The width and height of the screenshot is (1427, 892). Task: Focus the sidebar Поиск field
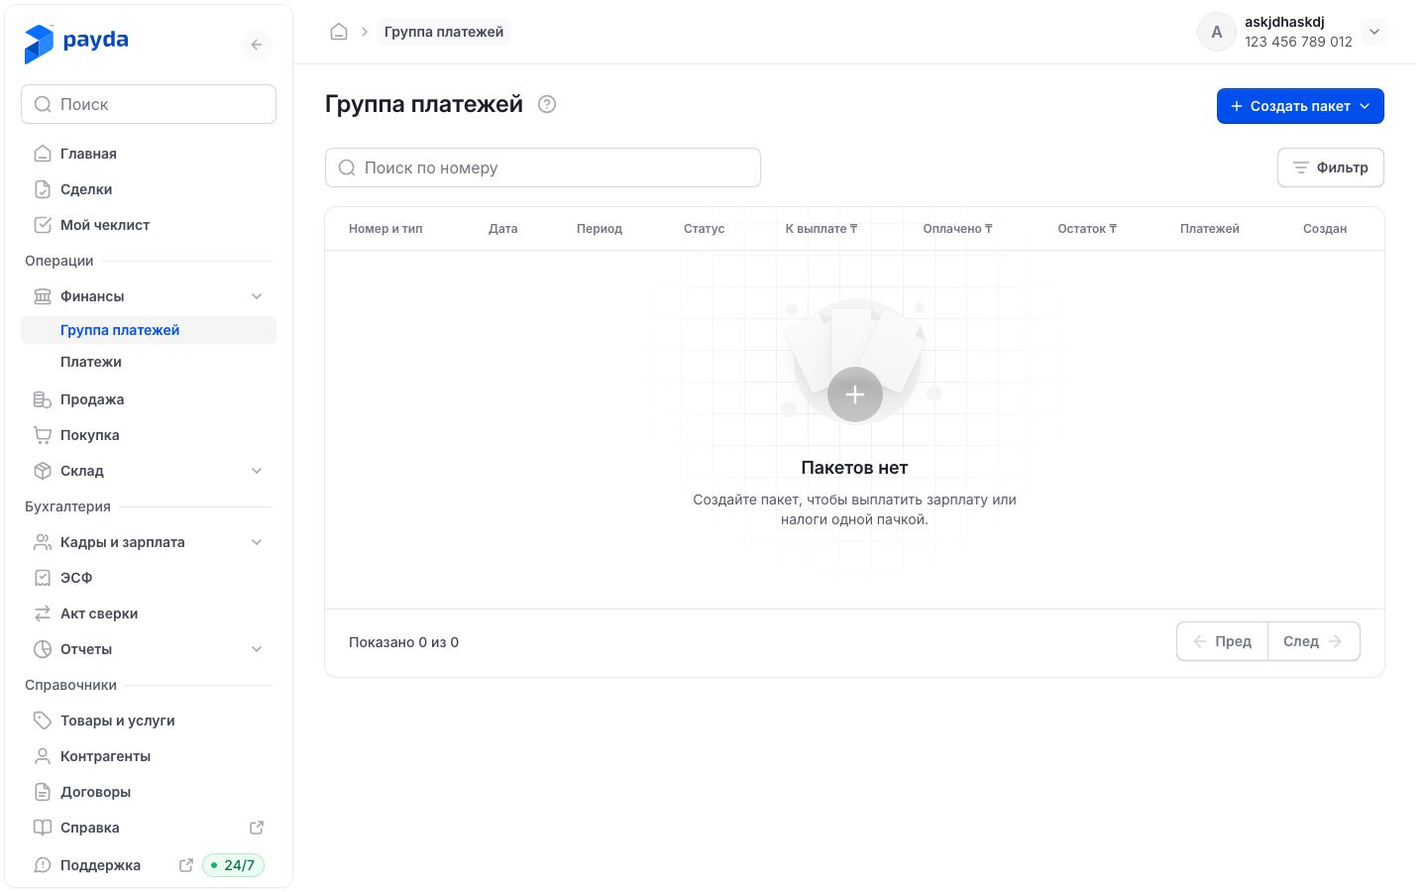(149, 104)
